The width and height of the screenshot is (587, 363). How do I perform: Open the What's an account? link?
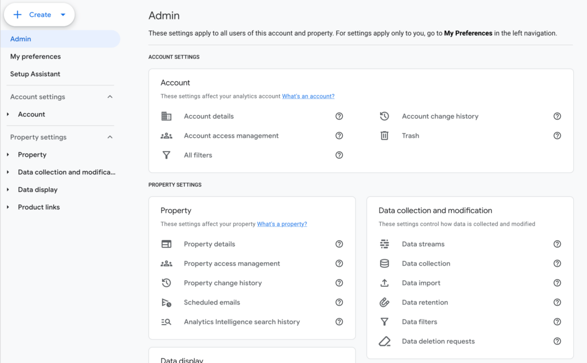click(308, 96)
